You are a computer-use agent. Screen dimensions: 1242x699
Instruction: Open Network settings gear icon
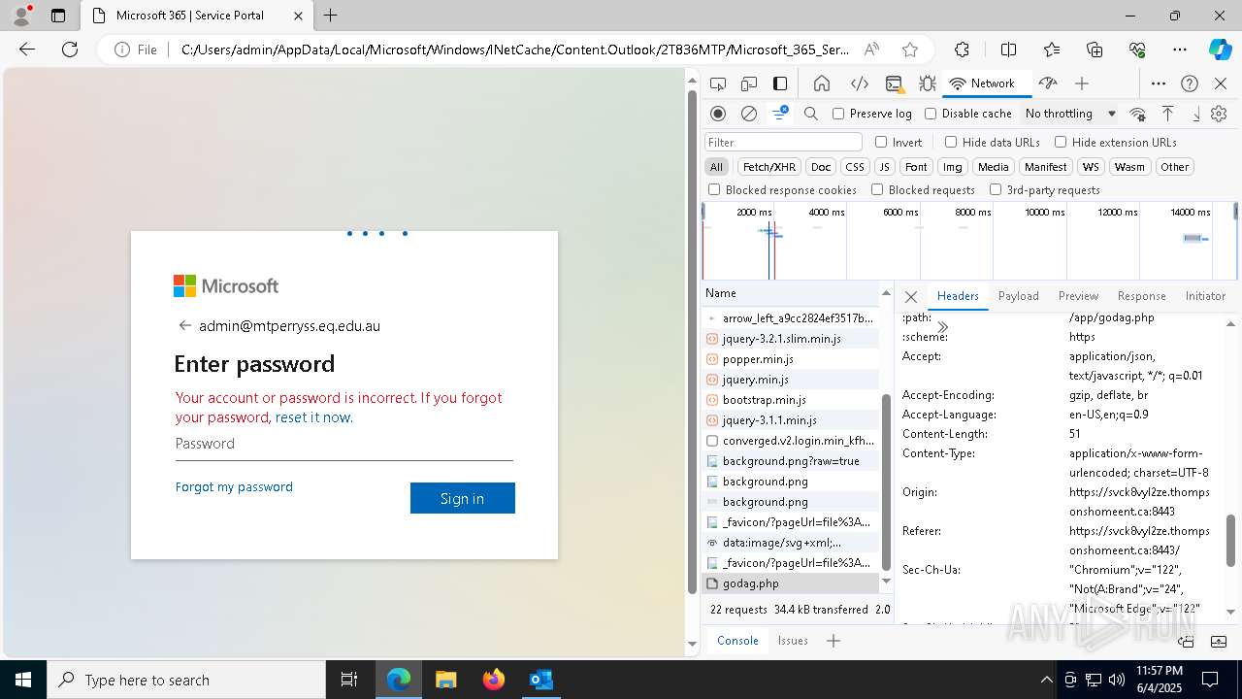[x=1219, y=114]
